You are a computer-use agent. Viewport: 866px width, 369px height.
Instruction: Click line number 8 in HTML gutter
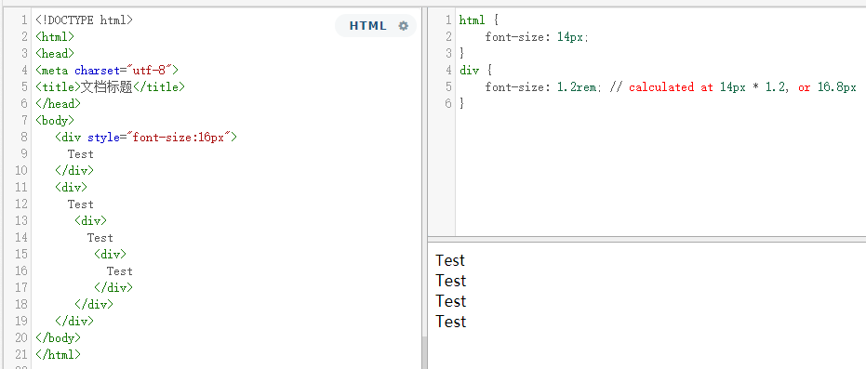24,138
